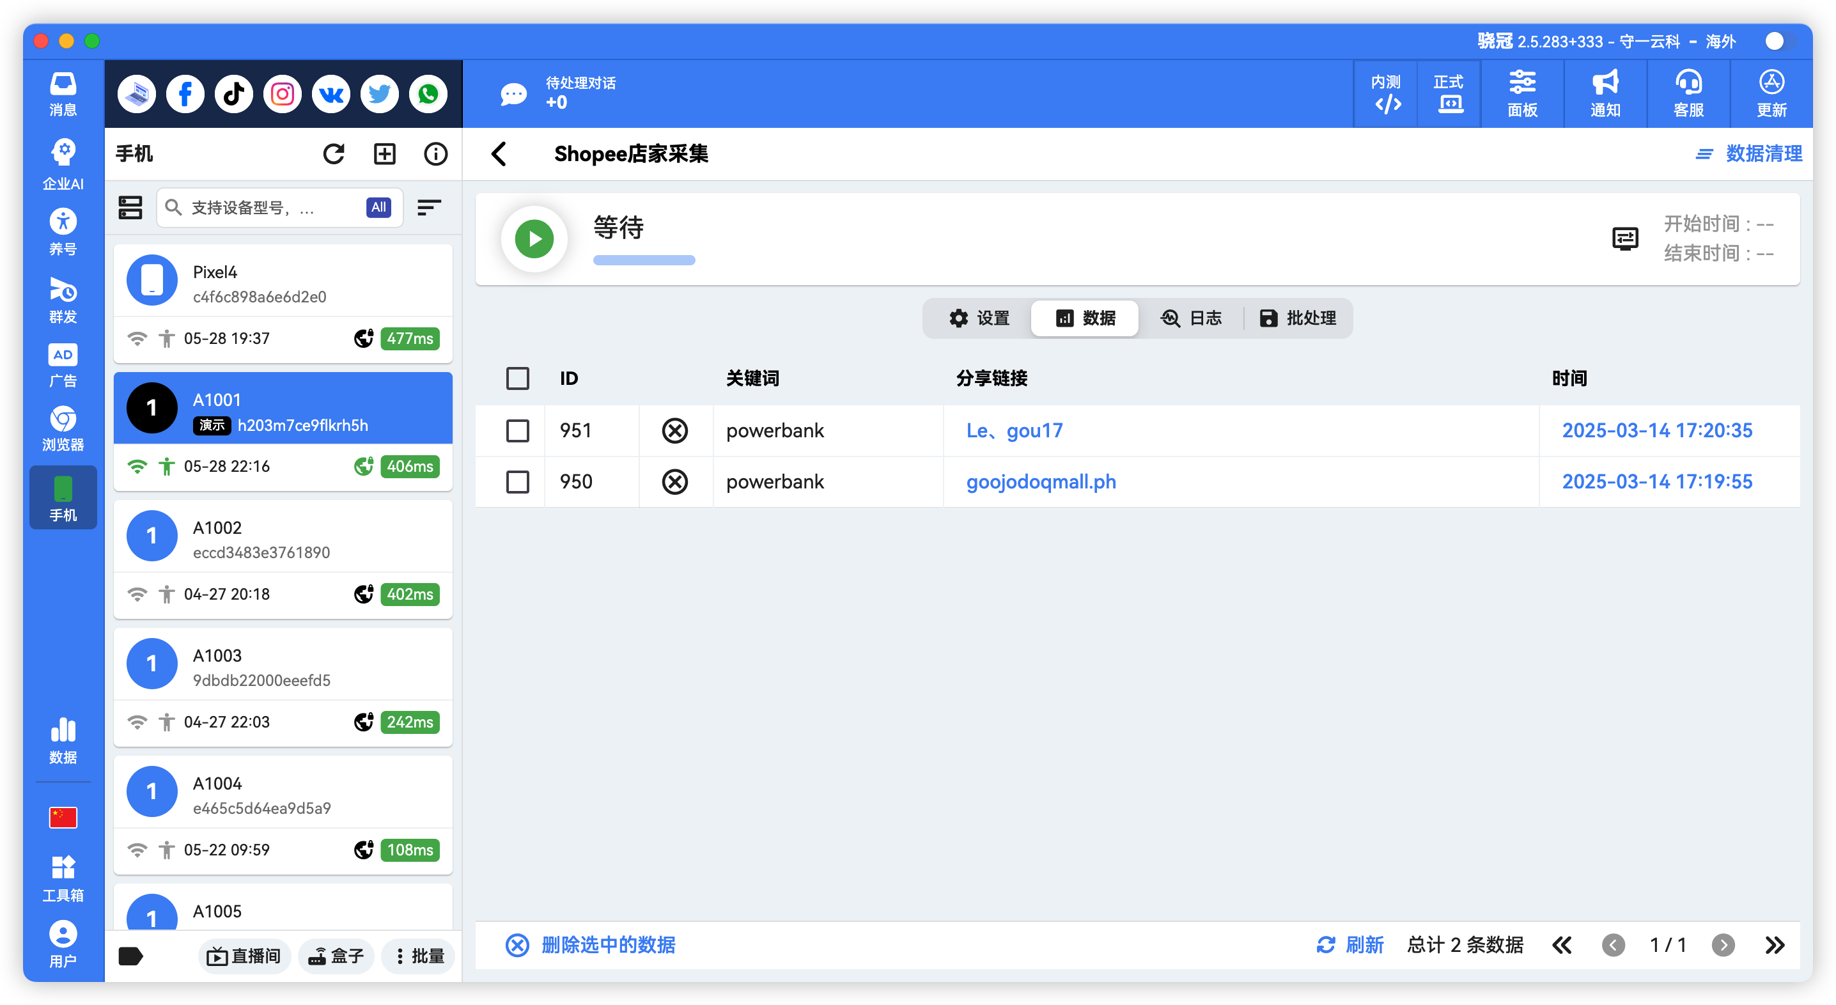Switch to the 日志 tab
This screenshot has width=1836, height=1005.
coord(1191,318)
